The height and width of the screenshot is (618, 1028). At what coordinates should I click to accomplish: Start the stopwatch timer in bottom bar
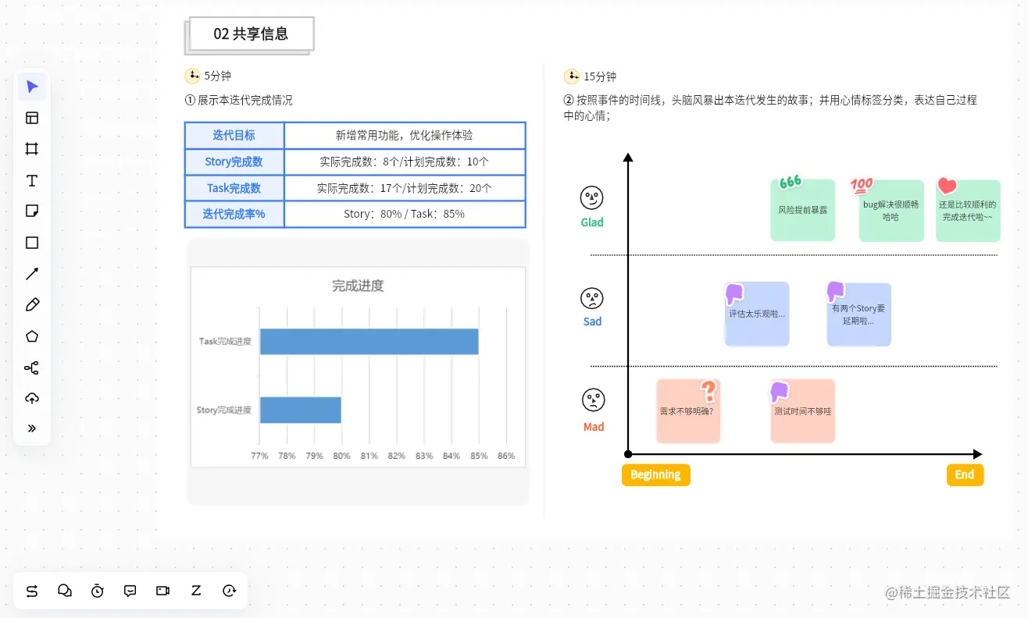click(x=98, y=591)
